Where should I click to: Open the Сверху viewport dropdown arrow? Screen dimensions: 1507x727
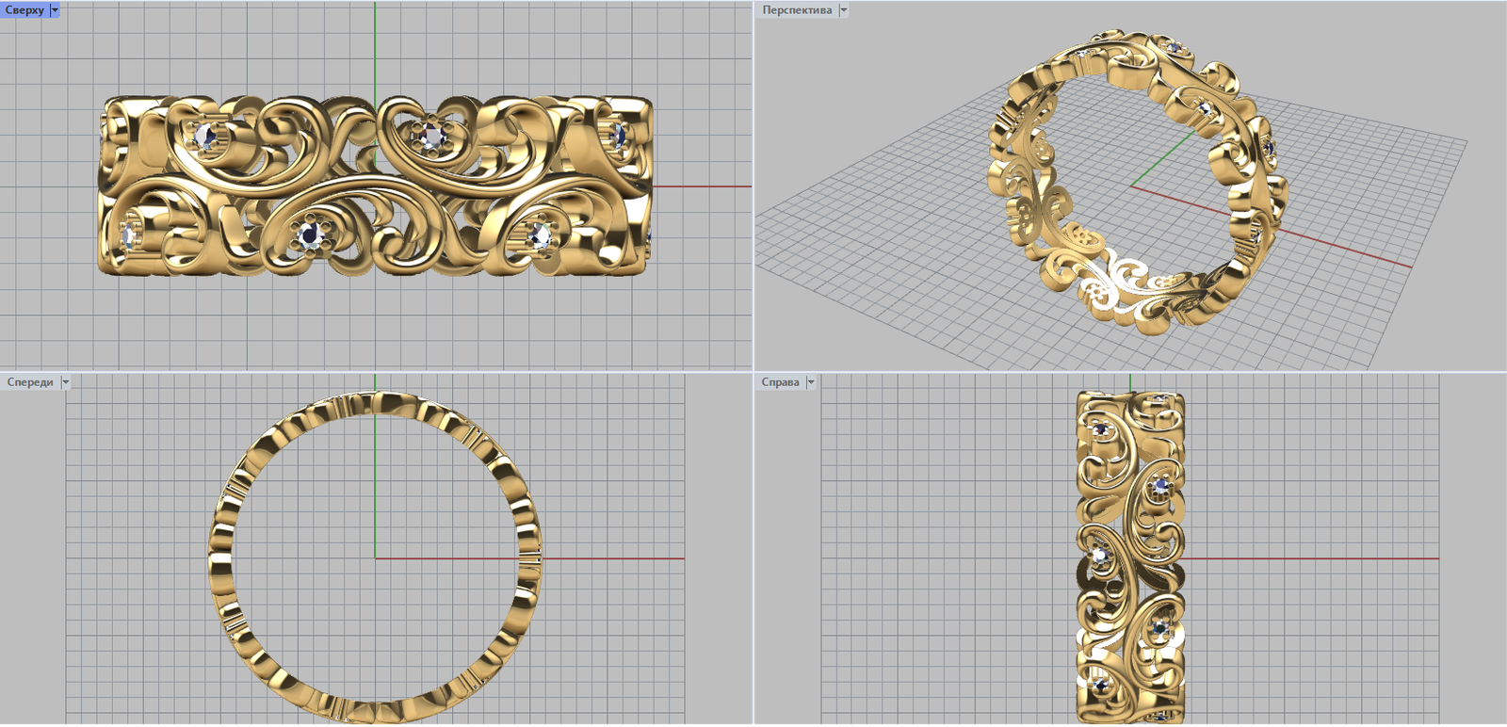[x=55, y=10]
